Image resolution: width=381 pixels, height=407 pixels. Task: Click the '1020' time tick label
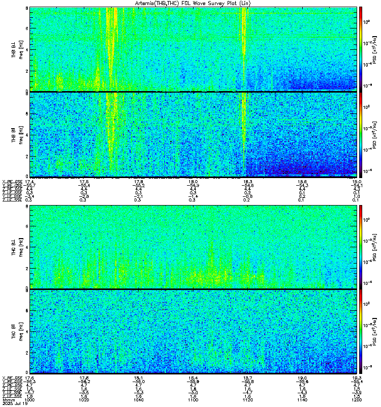coord(84,400)
